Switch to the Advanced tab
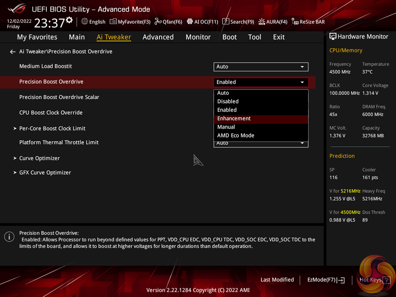This screenshot has height=297, width=396. coord(158,37)
